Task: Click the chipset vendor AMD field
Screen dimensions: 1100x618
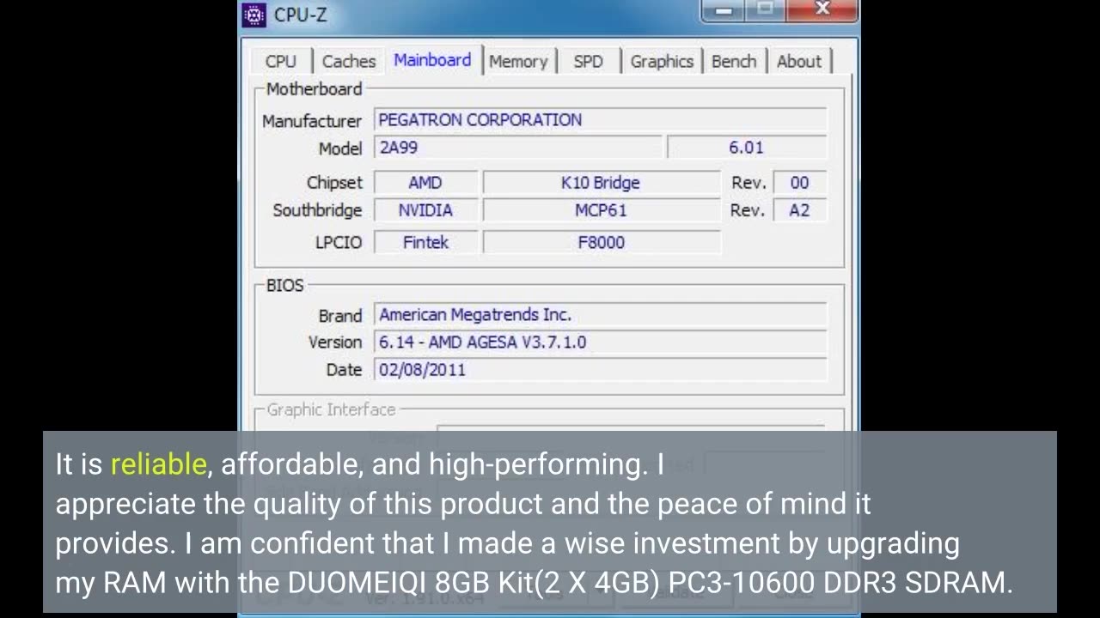Action: [425, 183]
